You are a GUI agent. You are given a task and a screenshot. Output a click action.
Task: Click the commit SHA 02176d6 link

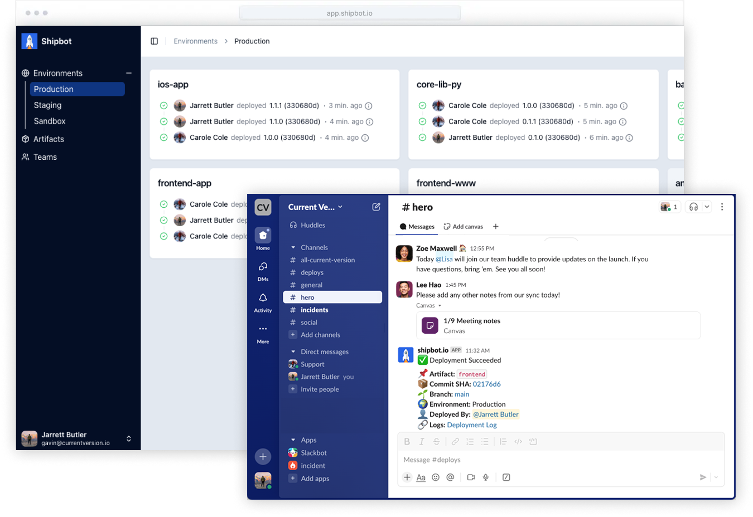coord(486,384)
